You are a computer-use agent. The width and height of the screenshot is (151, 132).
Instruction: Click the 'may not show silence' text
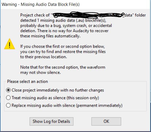(x=40, y=73)
